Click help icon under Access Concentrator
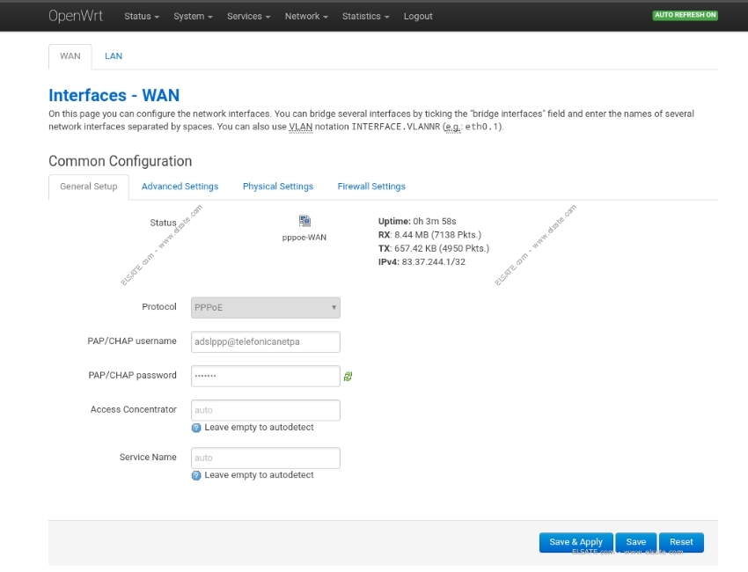 pos(196,428)
